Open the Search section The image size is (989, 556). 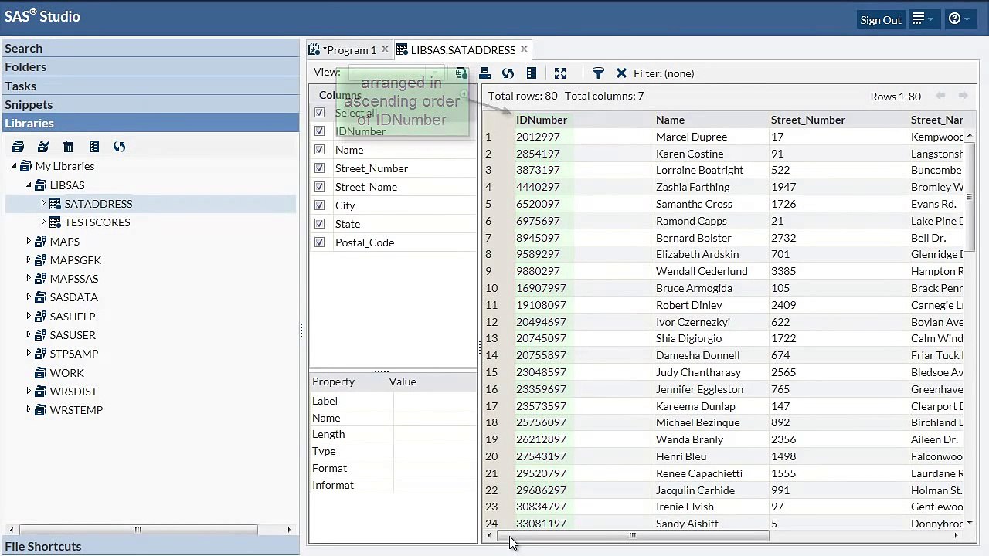click(x=149, y=48)
